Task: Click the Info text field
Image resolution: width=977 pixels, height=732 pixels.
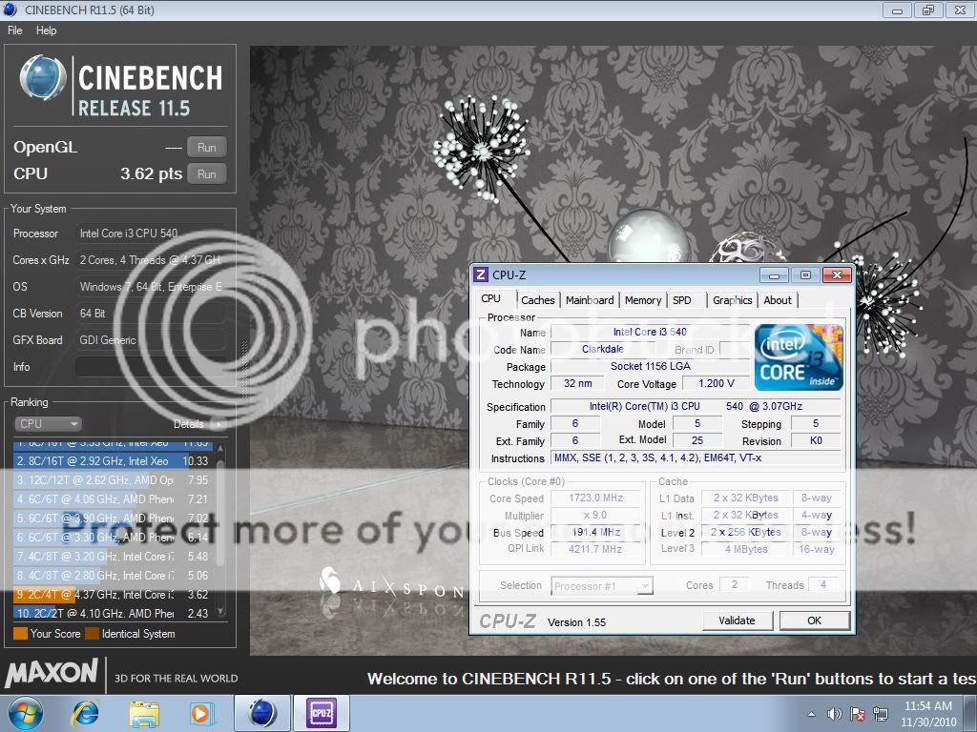Action: [x=151, y=367]
